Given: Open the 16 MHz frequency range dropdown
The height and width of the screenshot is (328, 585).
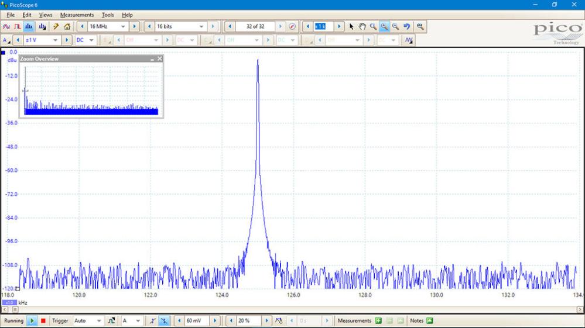Looking at the screenshot, I should 123,26.
